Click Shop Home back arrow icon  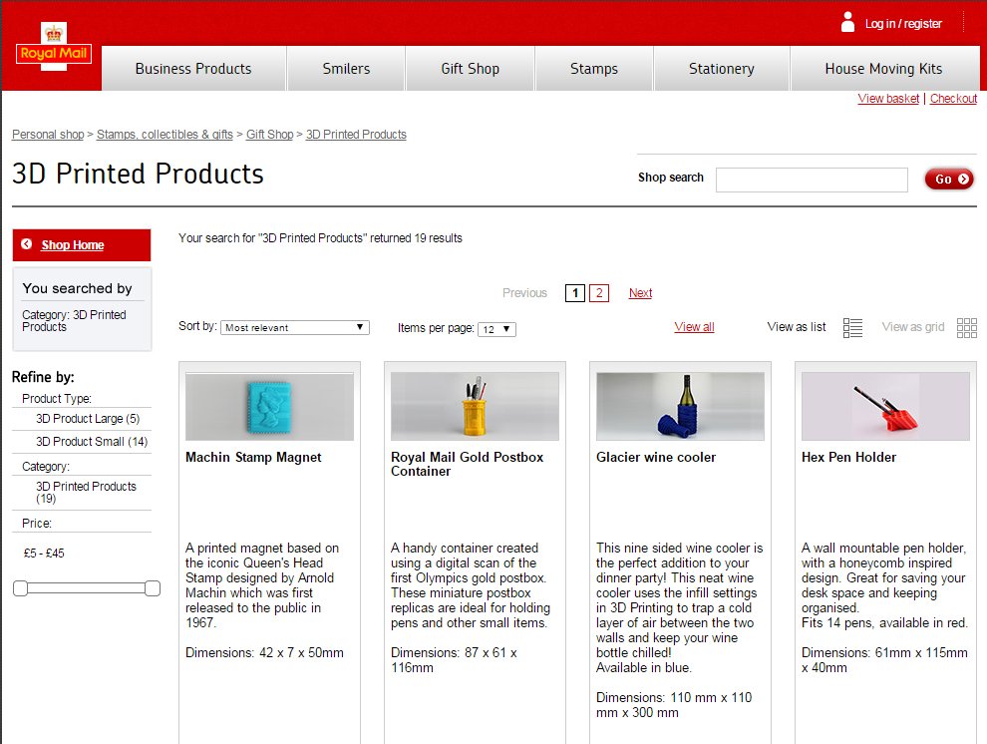26,244
